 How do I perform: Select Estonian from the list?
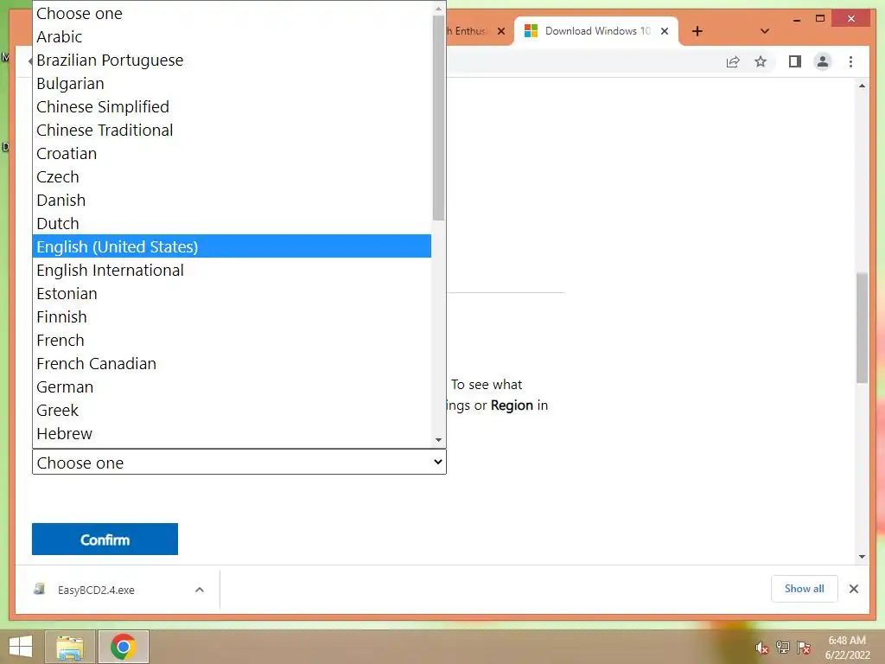click(232, 294)
